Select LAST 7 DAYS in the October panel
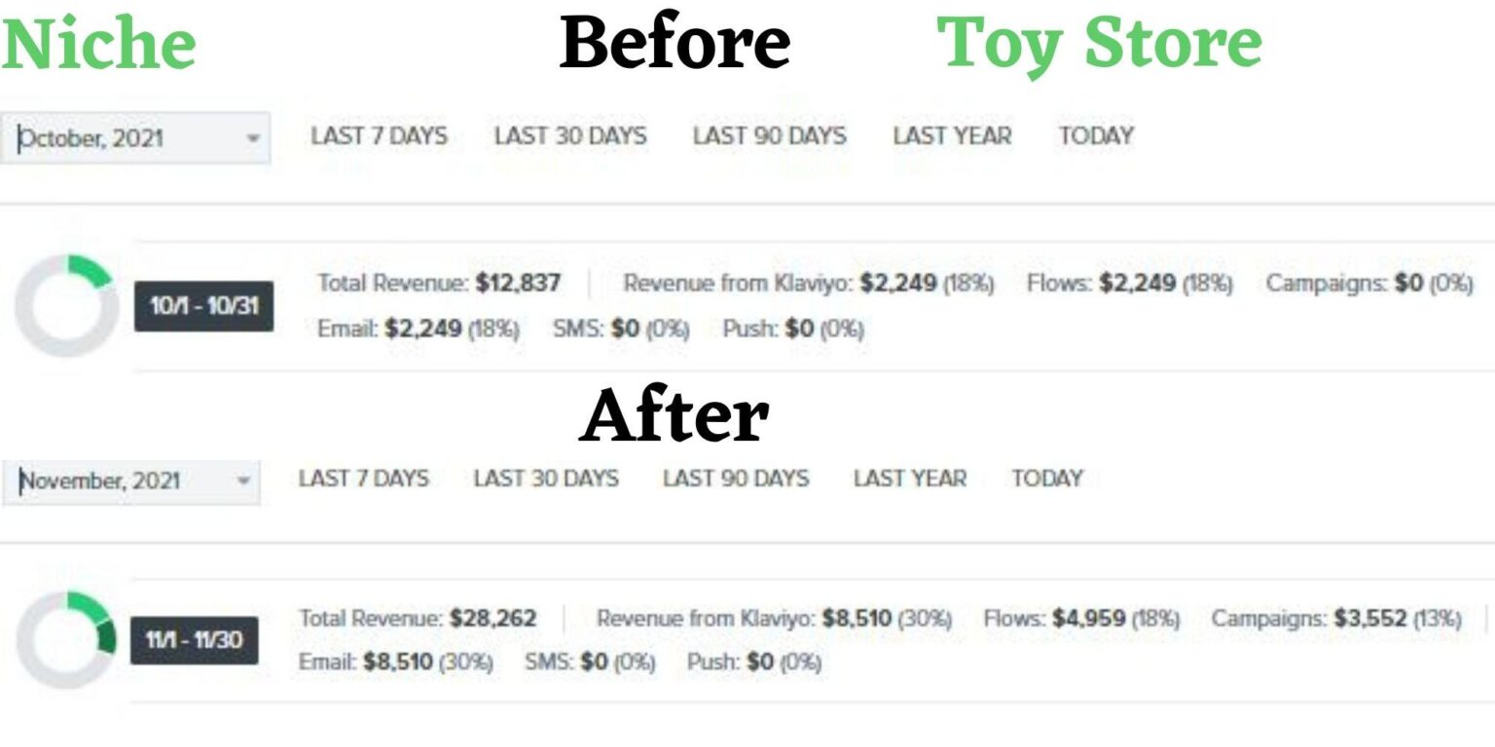Screen dimensions: 1495x747 pos(379,136)
